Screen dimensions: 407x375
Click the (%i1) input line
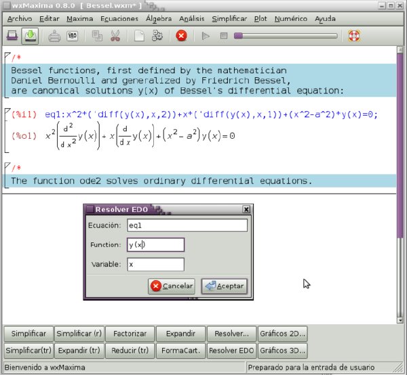tap(211, 114)
